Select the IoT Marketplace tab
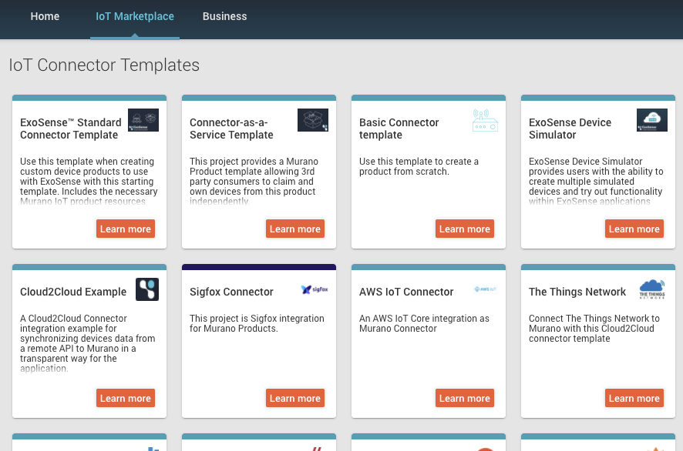Screen dimensions: 683x451 135,16
